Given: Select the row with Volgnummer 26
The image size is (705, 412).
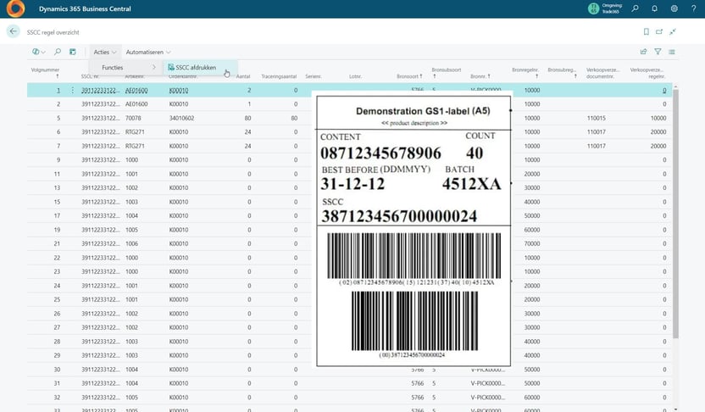Looking at the screenshot, I should pos(349,314).
